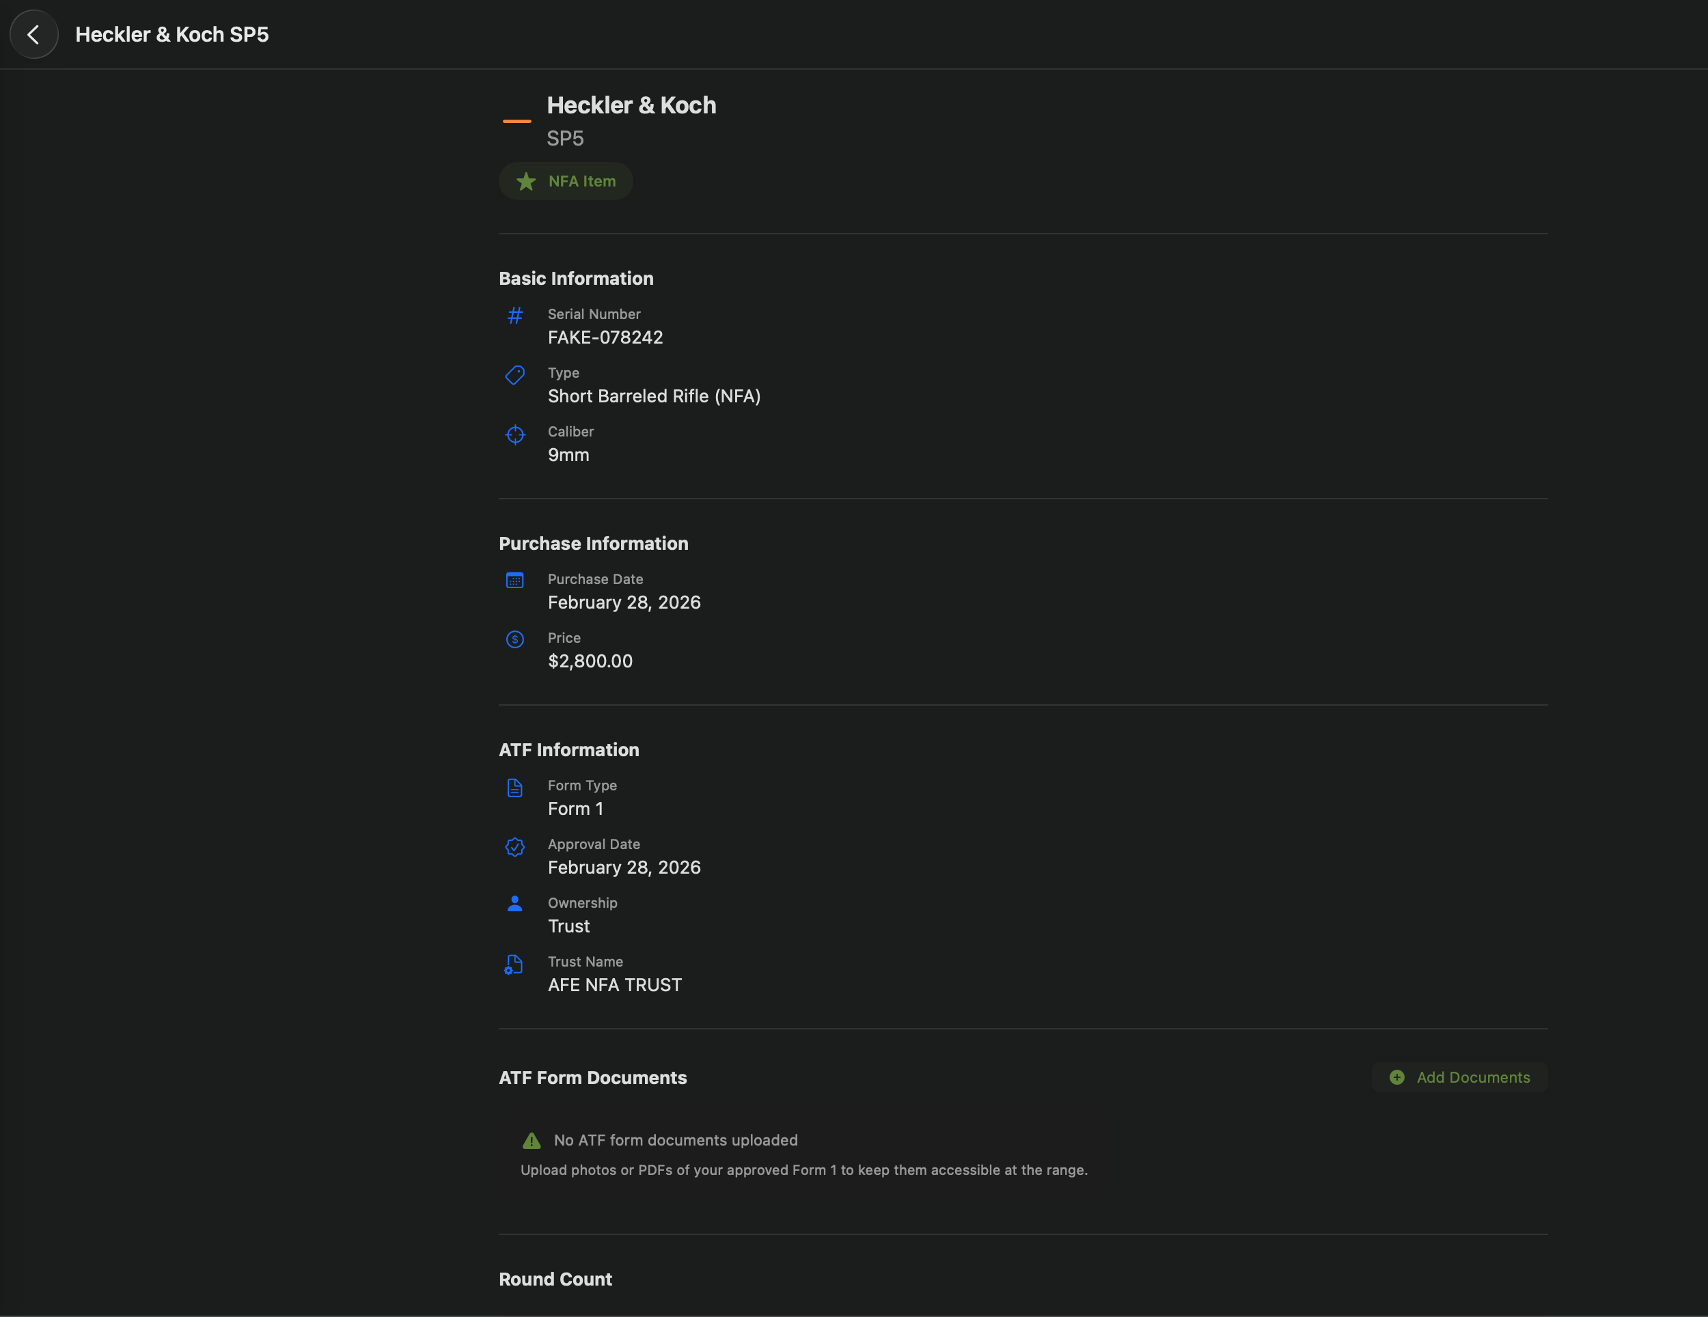Open the Heckler & Koch SP5 title menu

click(171, 33)
